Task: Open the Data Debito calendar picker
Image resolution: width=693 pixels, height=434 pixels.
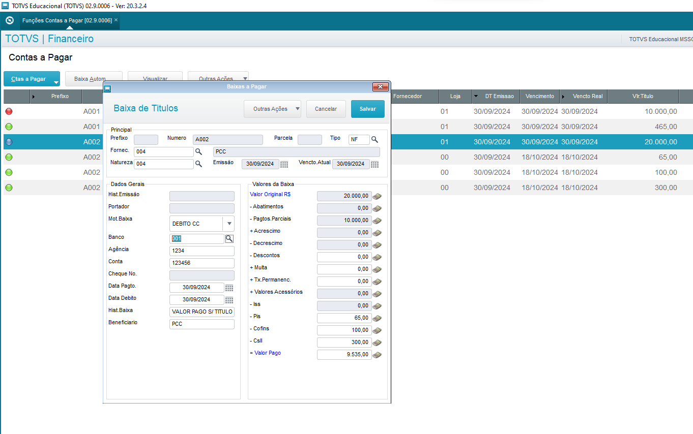Action: [x=229, y=300]
